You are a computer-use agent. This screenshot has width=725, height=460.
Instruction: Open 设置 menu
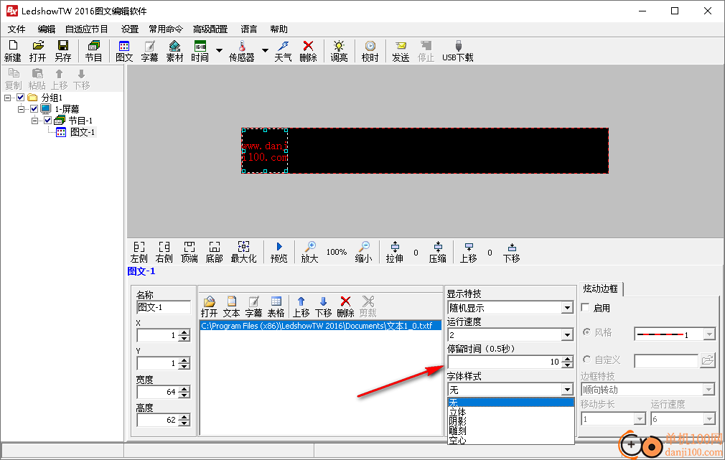[x=130, y=29]
